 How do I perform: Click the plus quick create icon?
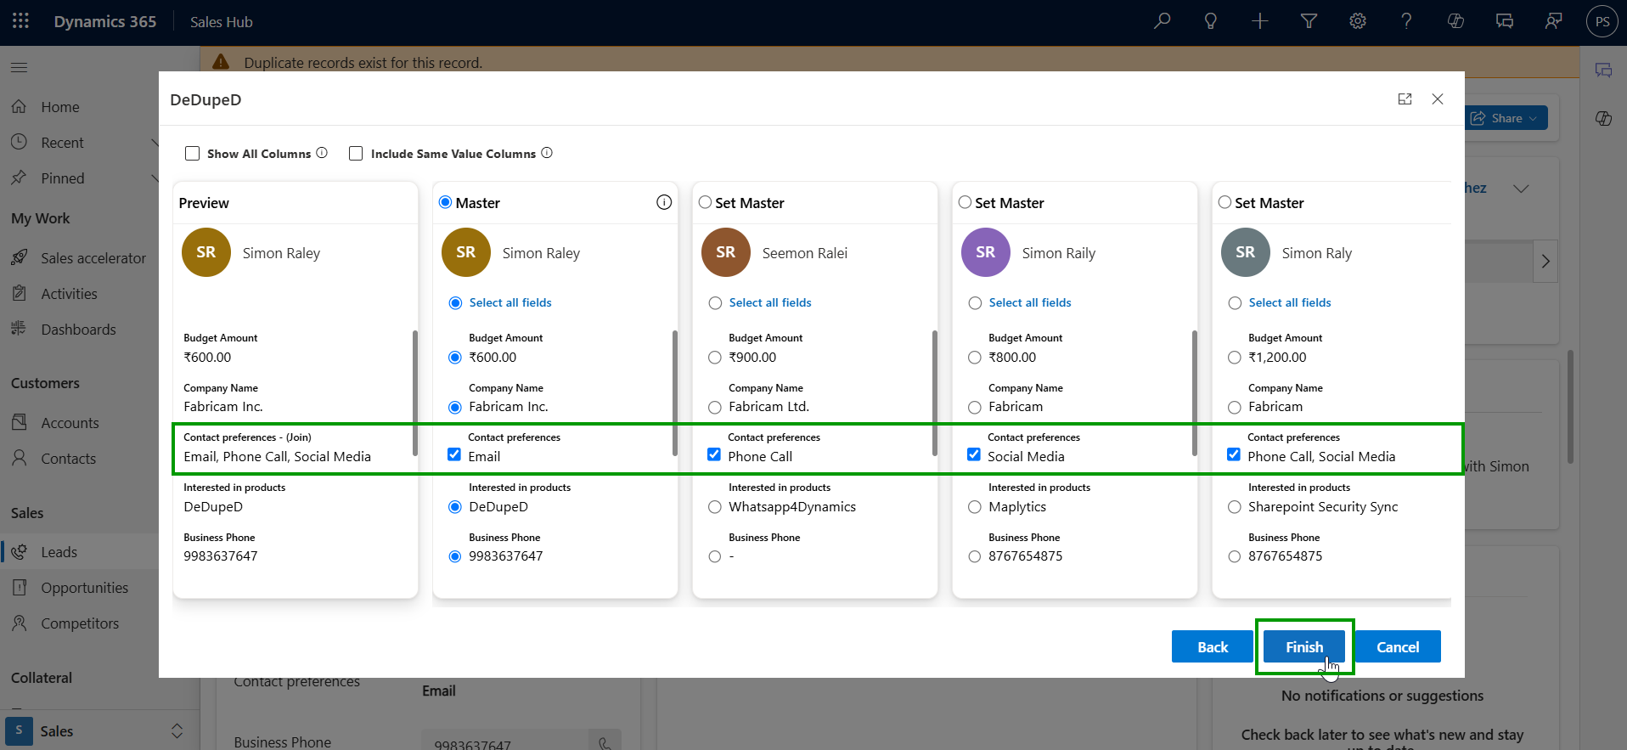click(x=1260, y=21)
